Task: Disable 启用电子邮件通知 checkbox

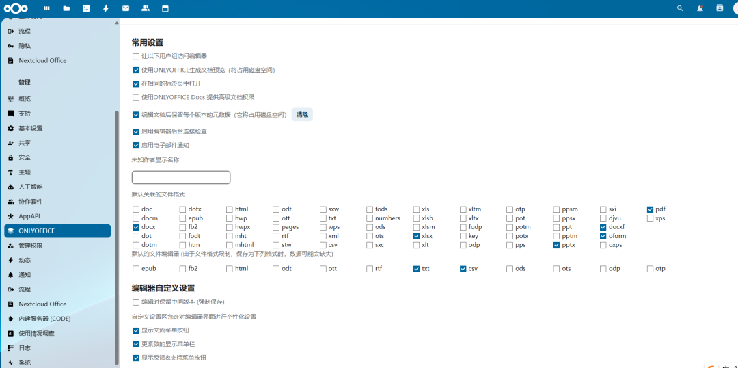Action: 136,145
